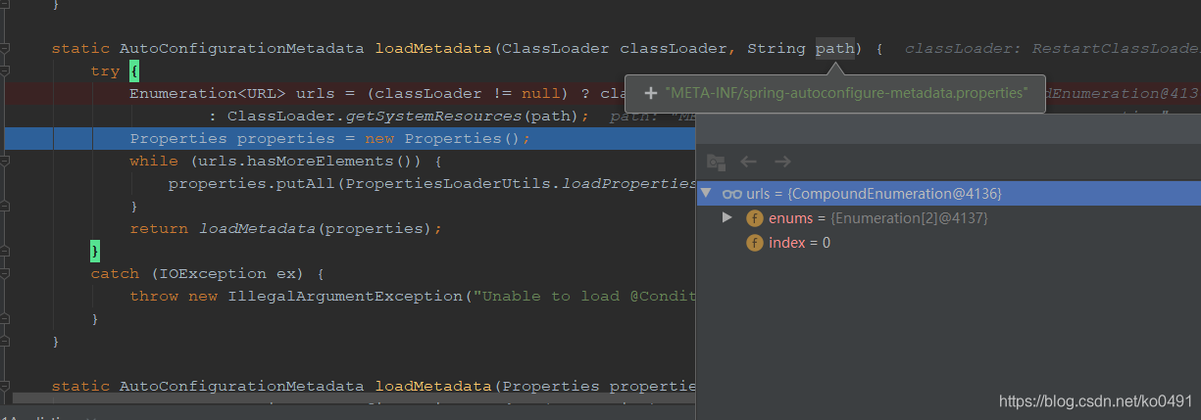Viewport: 1201px width, 420px height.
Task: Click the field icon next to enums
Action: coord(755,218)
